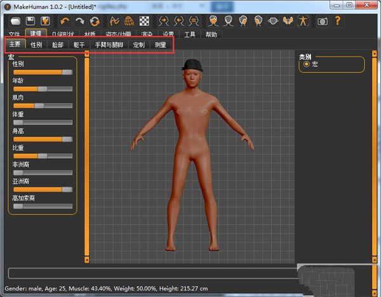Open help via question mark icon

point(338,20)
